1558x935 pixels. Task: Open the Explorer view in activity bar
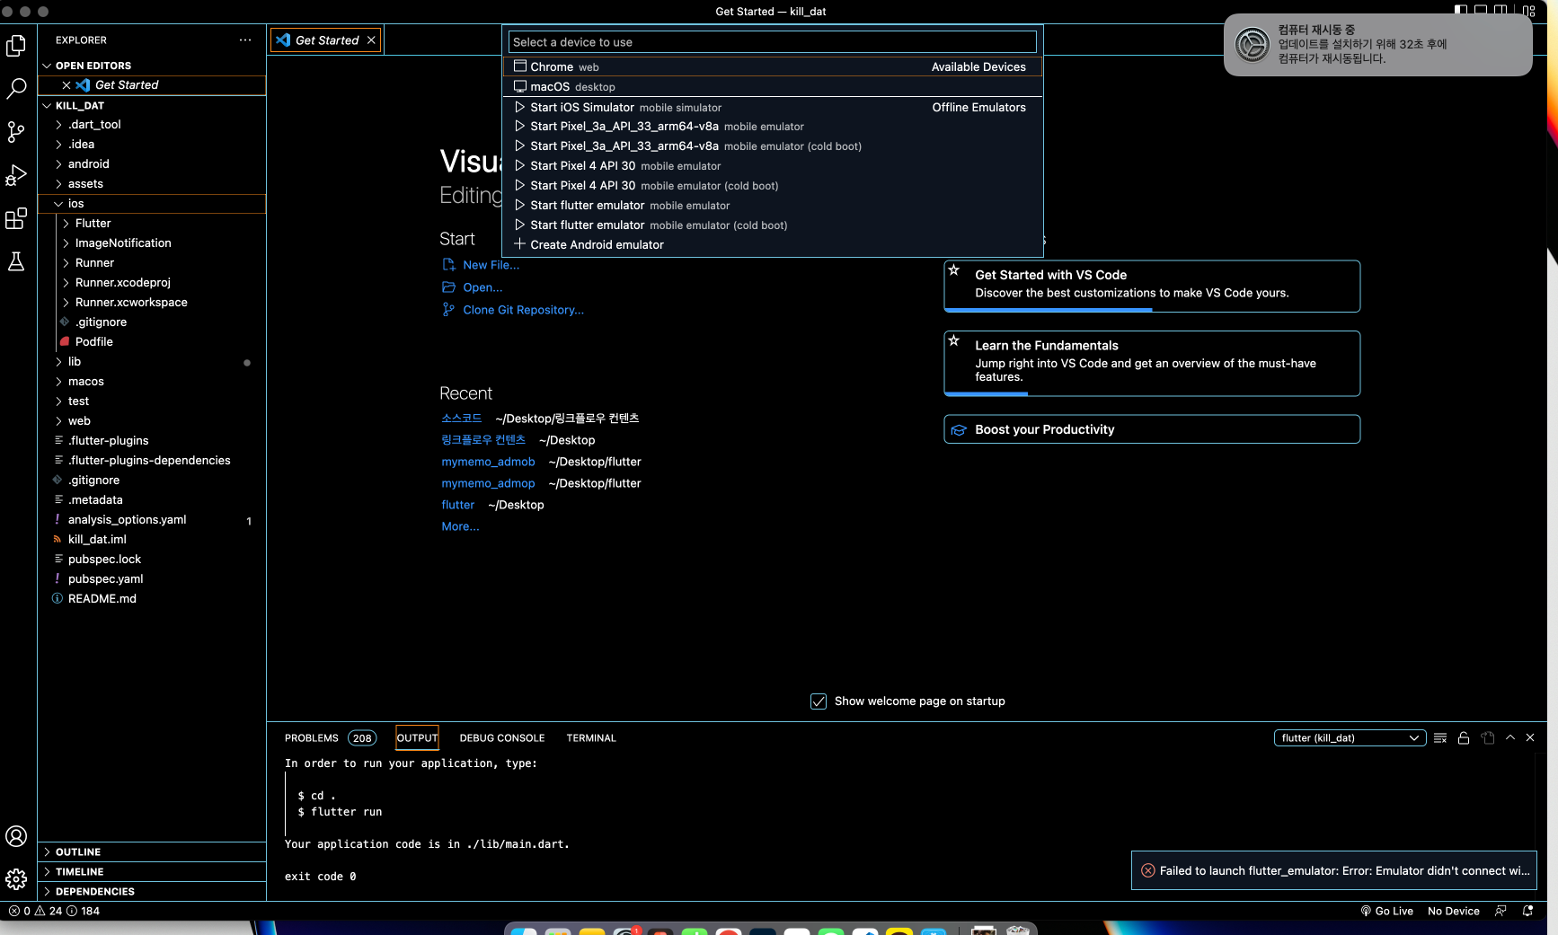[x=16, y=45]
